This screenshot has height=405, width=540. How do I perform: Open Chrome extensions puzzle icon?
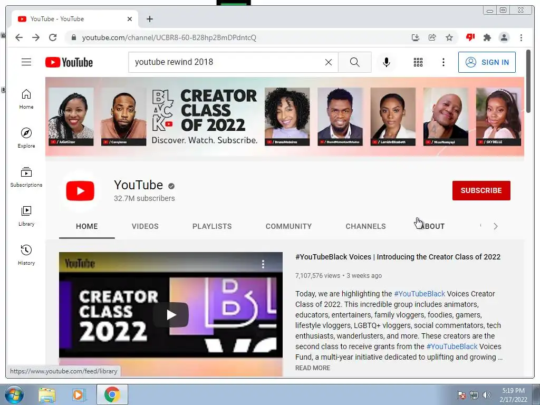487,37
